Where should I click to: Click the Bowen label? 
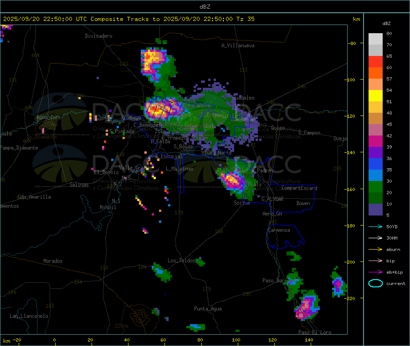tap(303, 203)
